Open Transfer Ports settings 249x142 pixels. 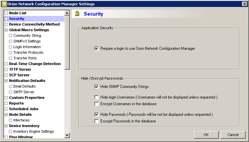[25, 58]
